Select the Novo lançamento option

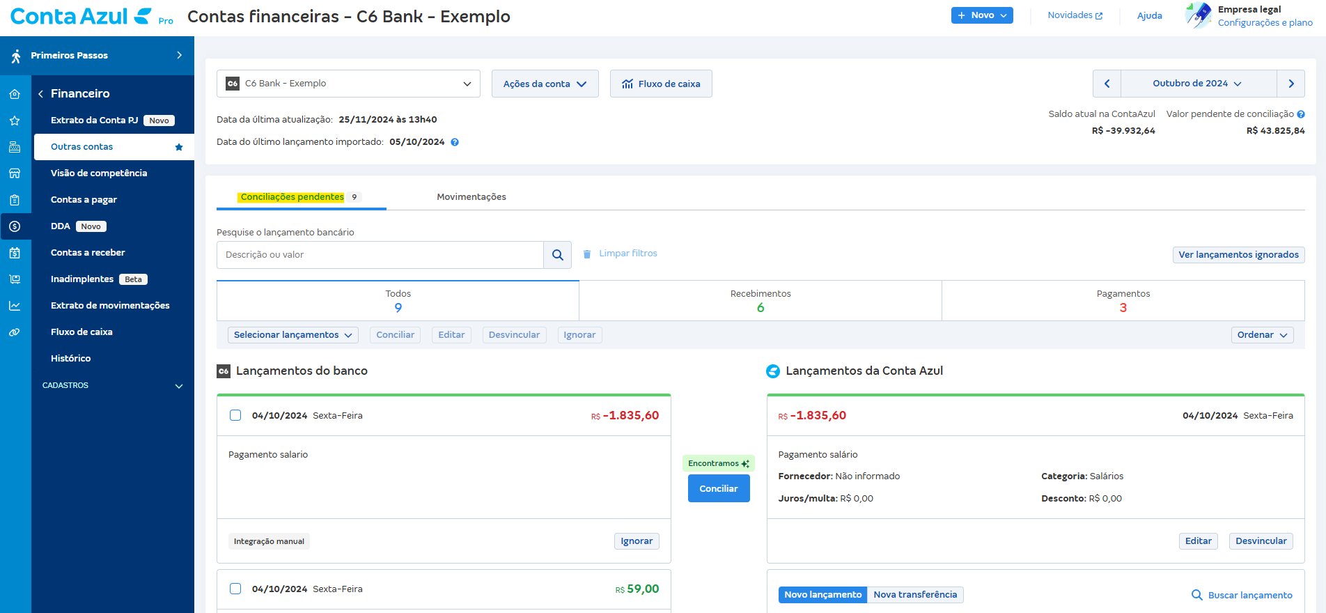tap(822, 595)
